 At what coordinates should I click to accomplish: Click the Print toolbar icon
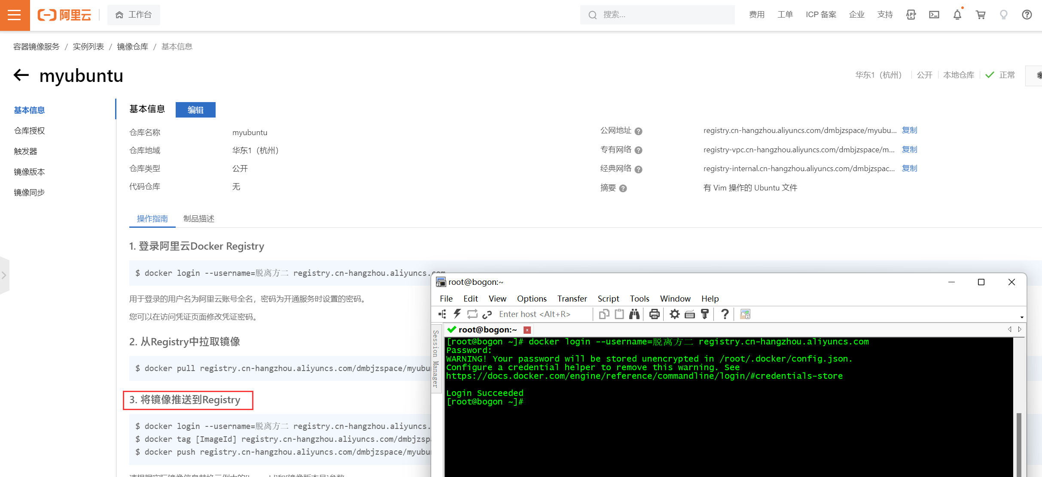pos(654,314)
